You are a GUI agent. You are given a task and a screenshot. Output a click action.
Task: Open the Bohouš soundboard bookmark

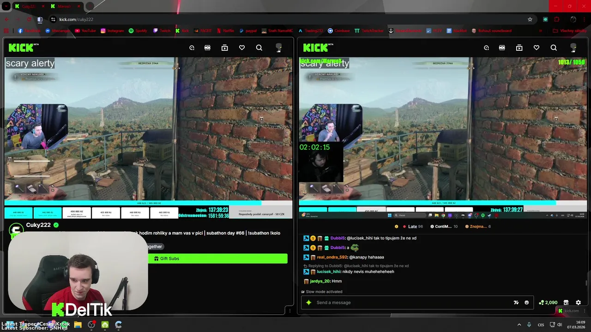[491, 31]
